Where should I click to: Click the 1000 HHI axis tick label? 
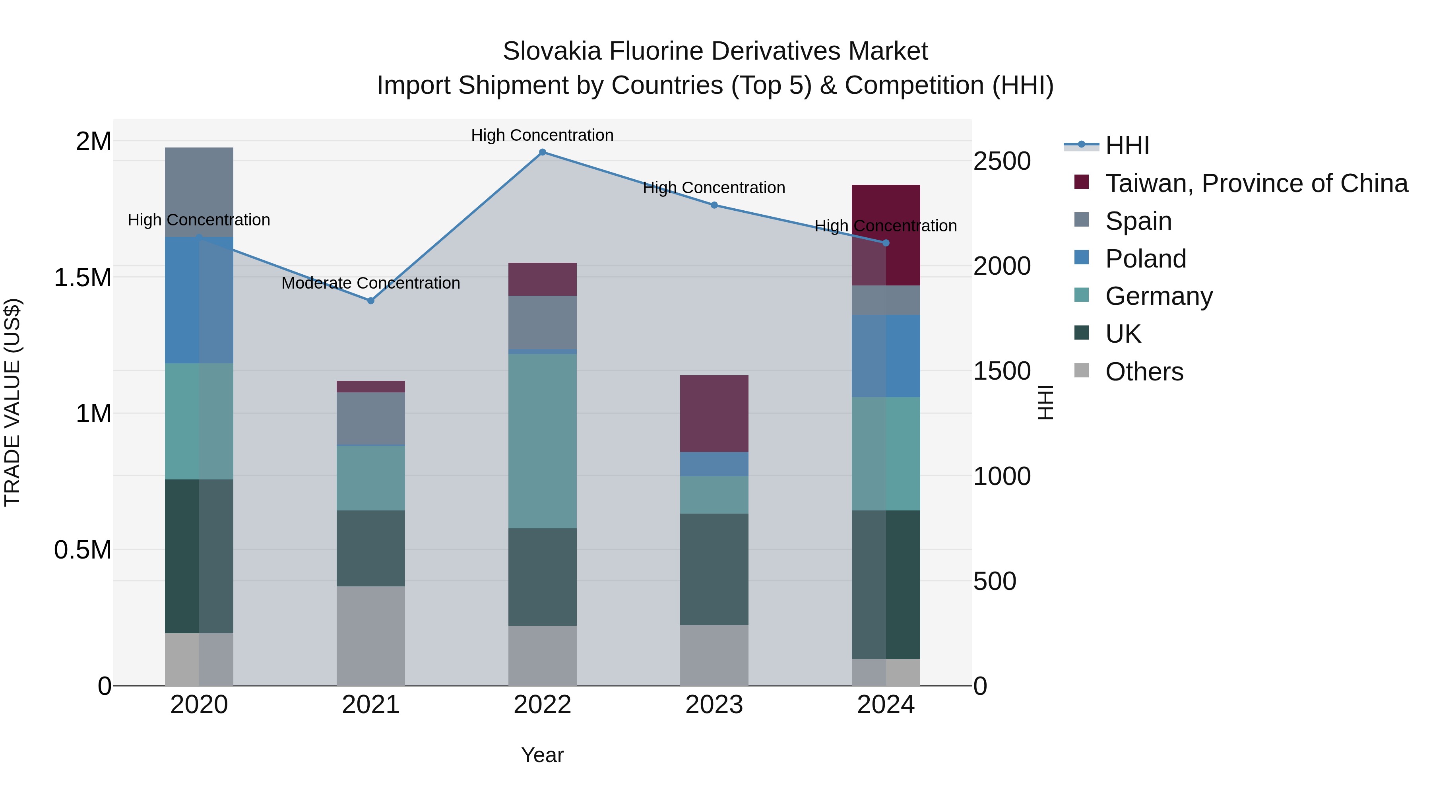(1002, 476)
